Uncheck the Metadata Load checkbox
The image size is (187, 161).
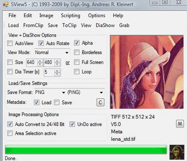pos(36,103)
